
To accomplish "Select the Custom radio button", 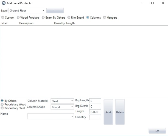I will pos(3,18).
